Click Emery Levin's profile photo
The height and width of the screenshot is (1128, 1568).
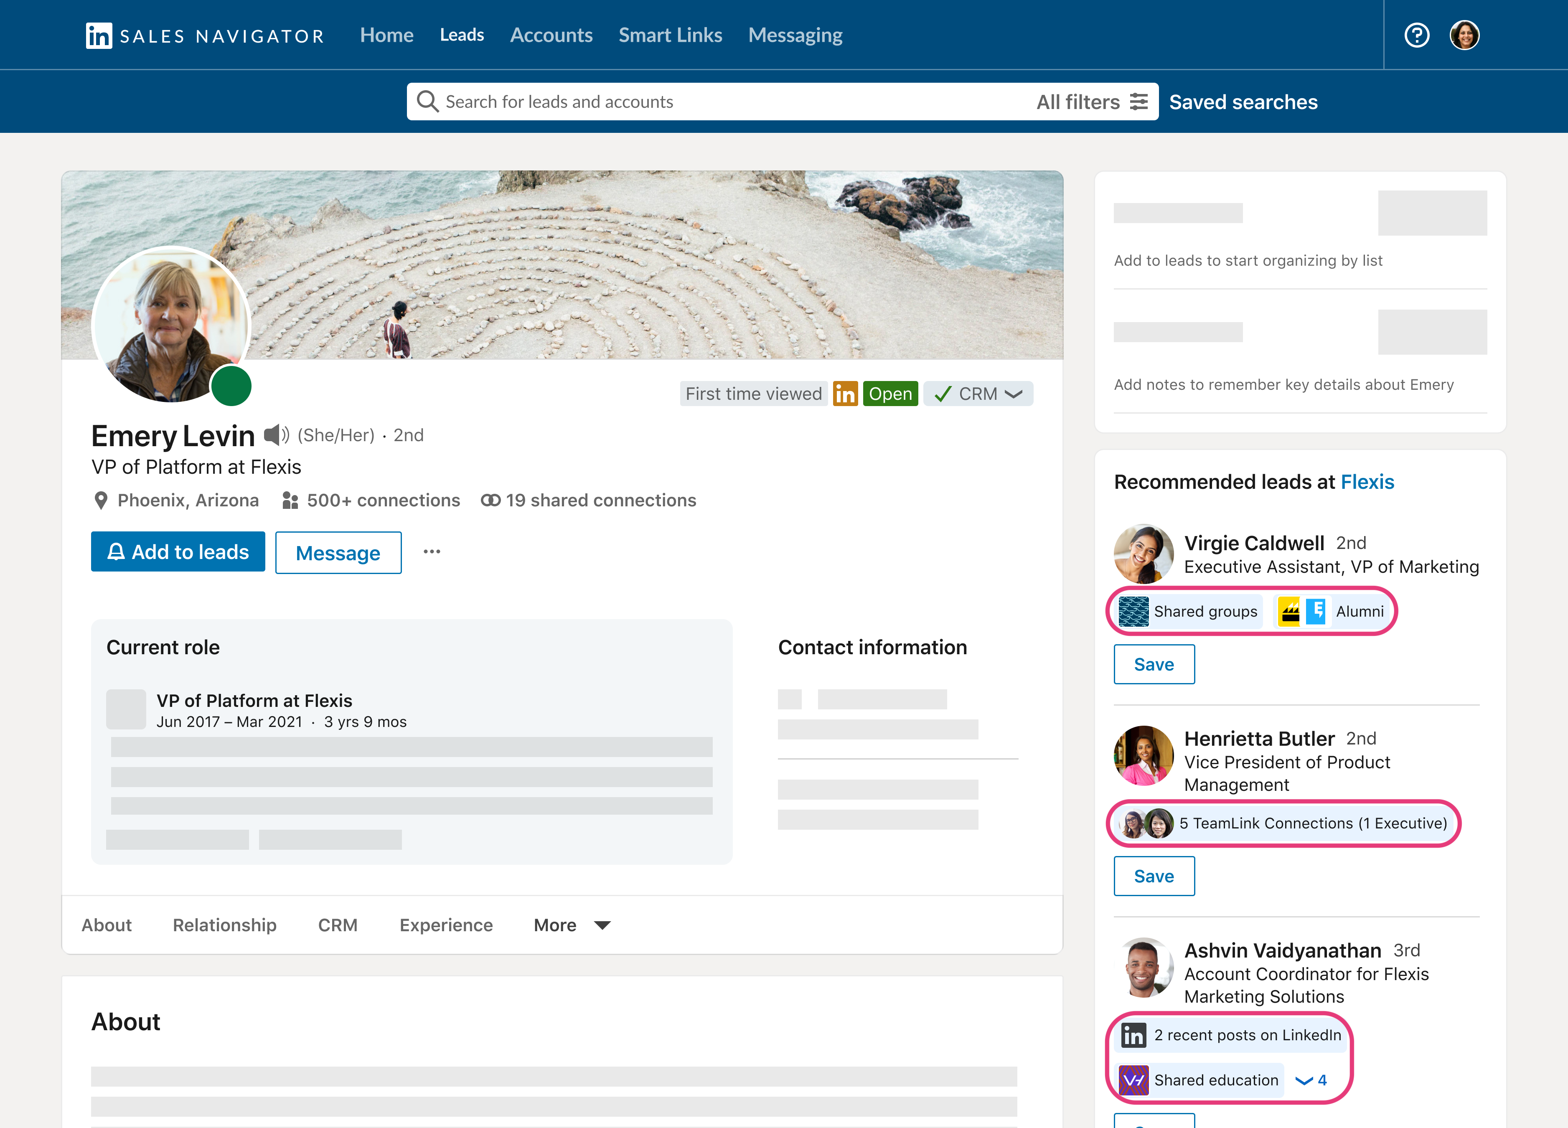click(x=171, y=325)
